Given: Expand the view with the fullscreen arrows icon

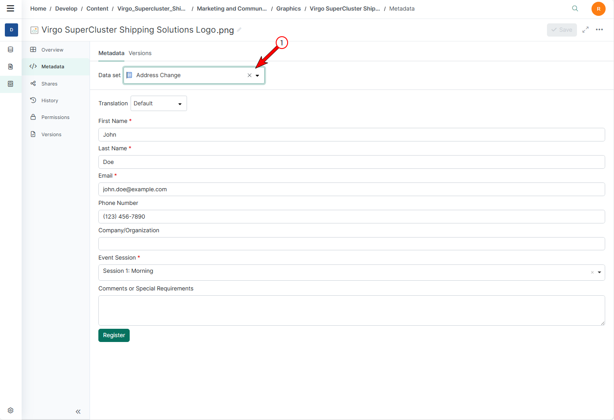Looking at the screenshot, I should coord(585,30).
